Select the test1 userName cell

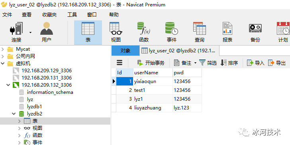point(153,90)
